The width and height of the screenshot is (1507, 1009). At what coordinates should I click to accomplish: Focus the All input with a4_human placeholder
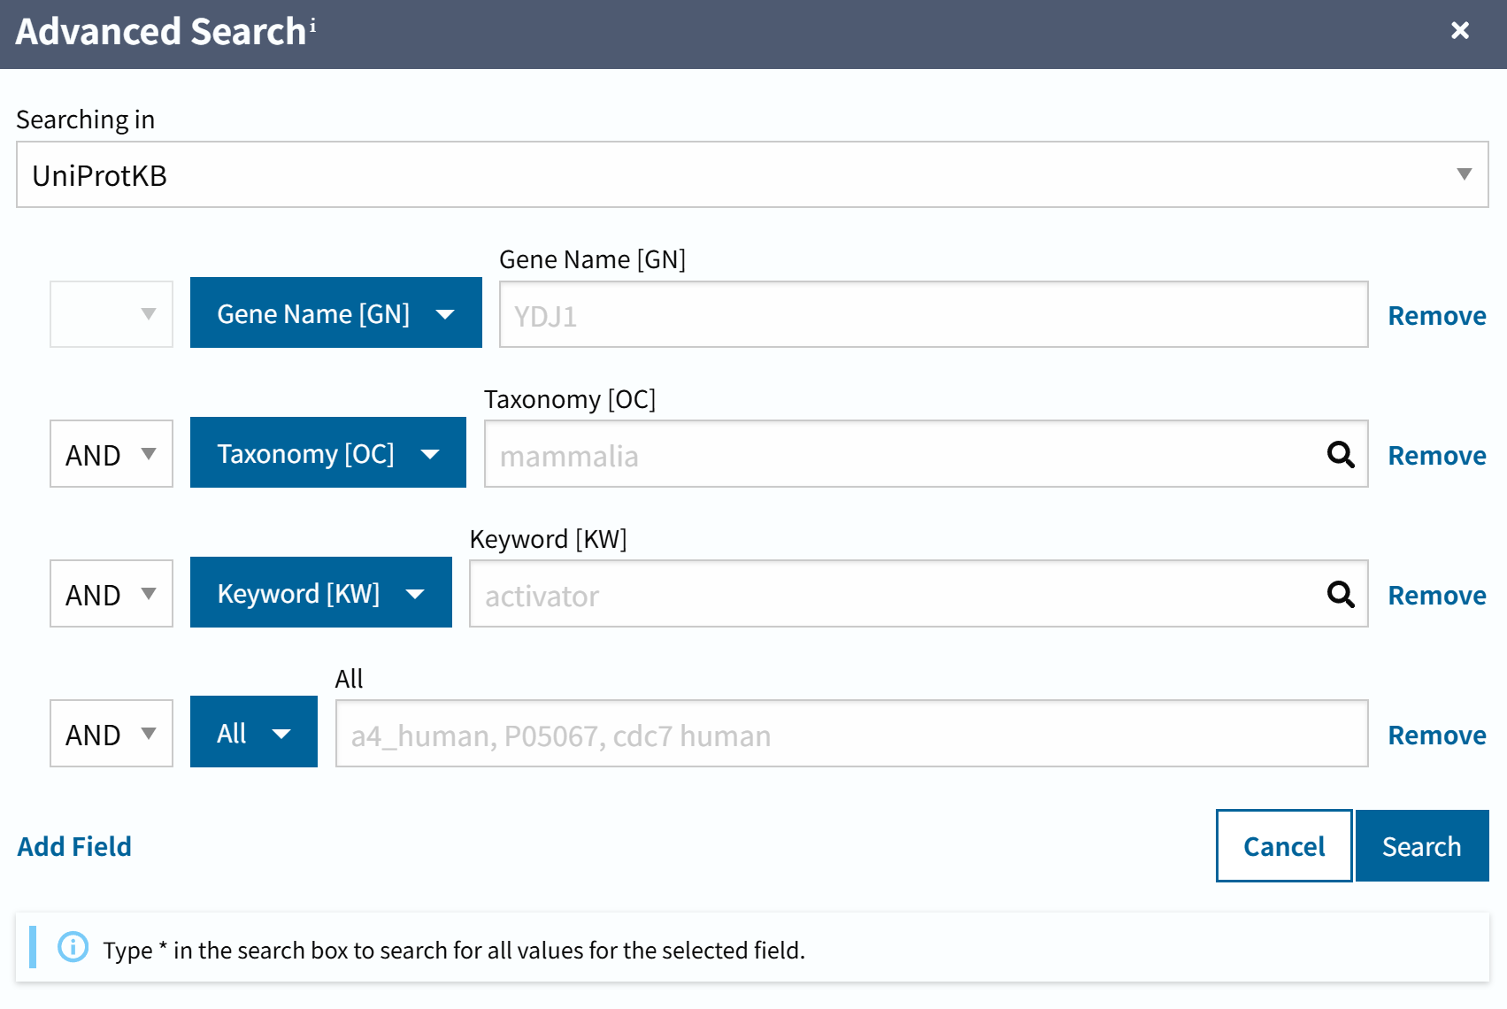click(852, 734)
